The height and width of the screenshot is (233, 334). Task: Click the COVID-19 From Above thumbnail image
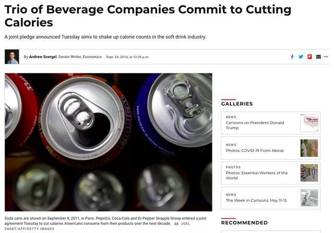click(x=309, y=148)
